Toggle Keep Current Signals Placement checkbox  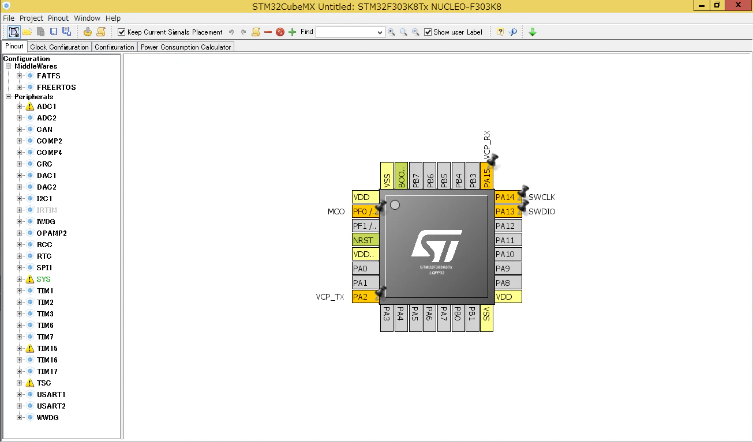[122, 32]
